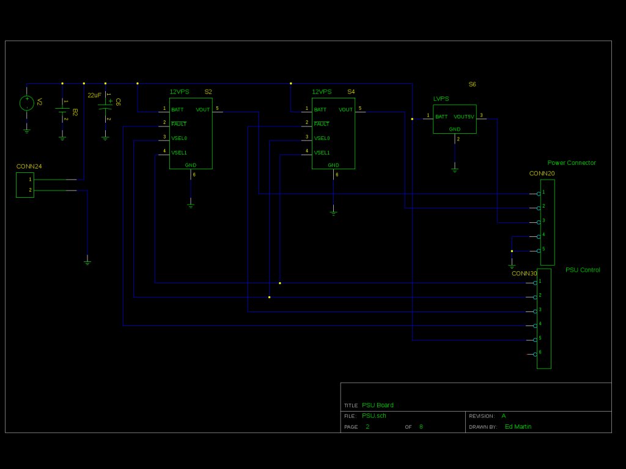Select the C6 22uF capacitor symbol

tap(105, 110)
